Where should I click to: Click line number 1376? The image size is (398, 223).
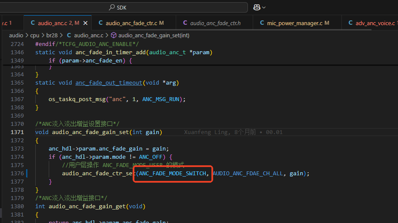17,174
